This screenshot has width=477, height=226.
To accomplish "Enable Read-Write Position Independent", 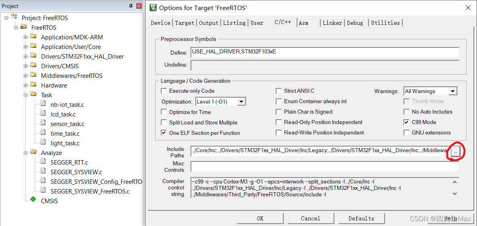I will click(x=278, y=132).
